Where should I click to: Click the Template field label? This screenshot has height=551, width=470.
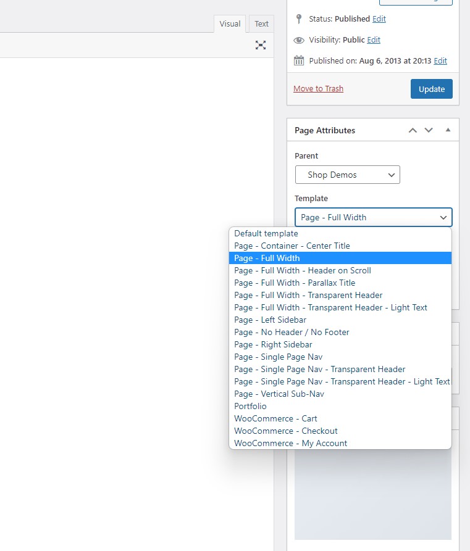[x=311, y=199]
